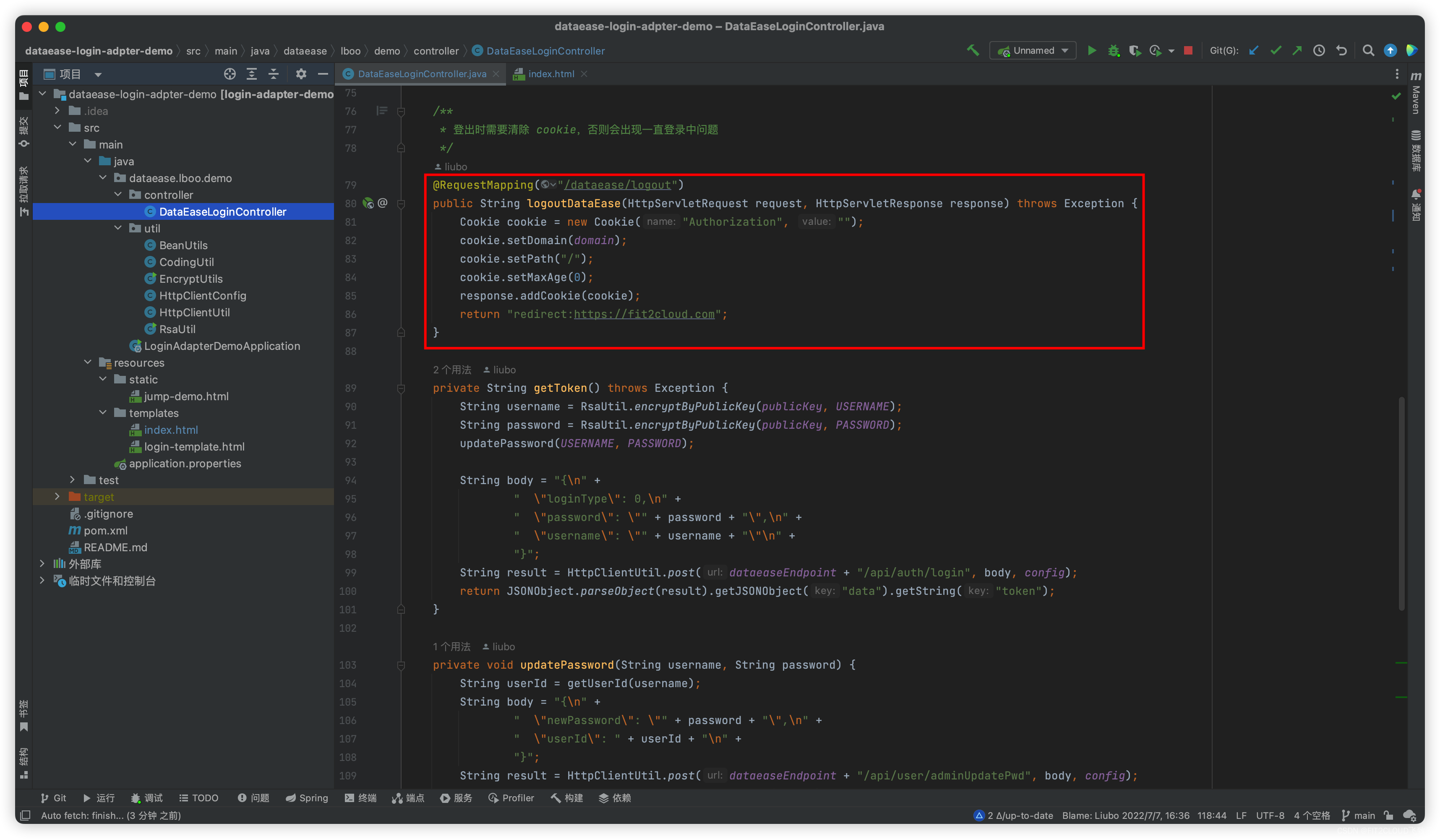
Task: Expand the target folder
Action: click(x=57, y=497)
